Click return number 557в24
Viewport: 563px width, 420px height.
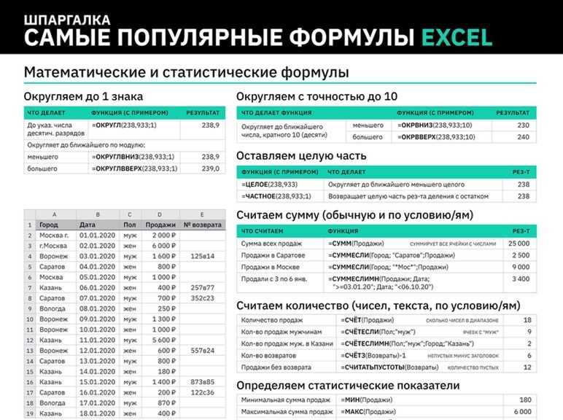203,350
